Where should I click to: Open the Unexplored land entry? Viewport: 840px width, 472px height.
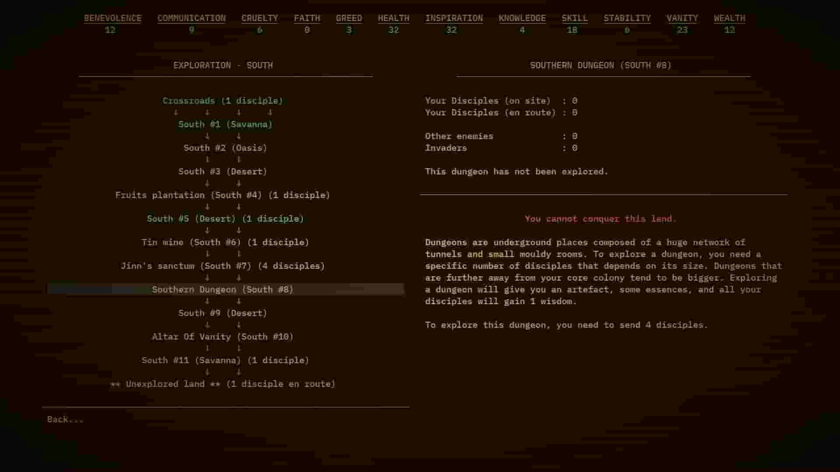coord(223,384)
